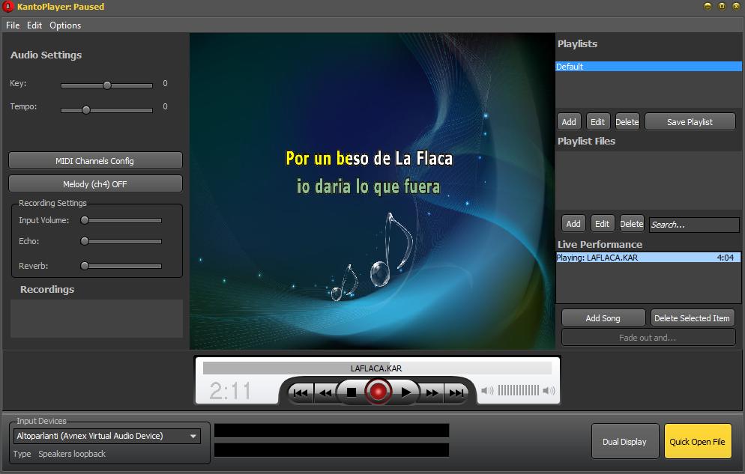Click the Playlist Files search field
The image size is (745, 474).
tap(693, 225)
